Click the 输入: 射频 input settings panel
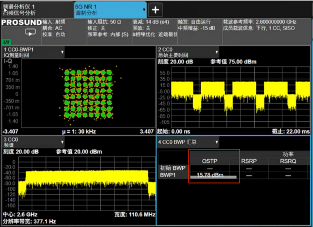313x227 pixels. [64, 32]
